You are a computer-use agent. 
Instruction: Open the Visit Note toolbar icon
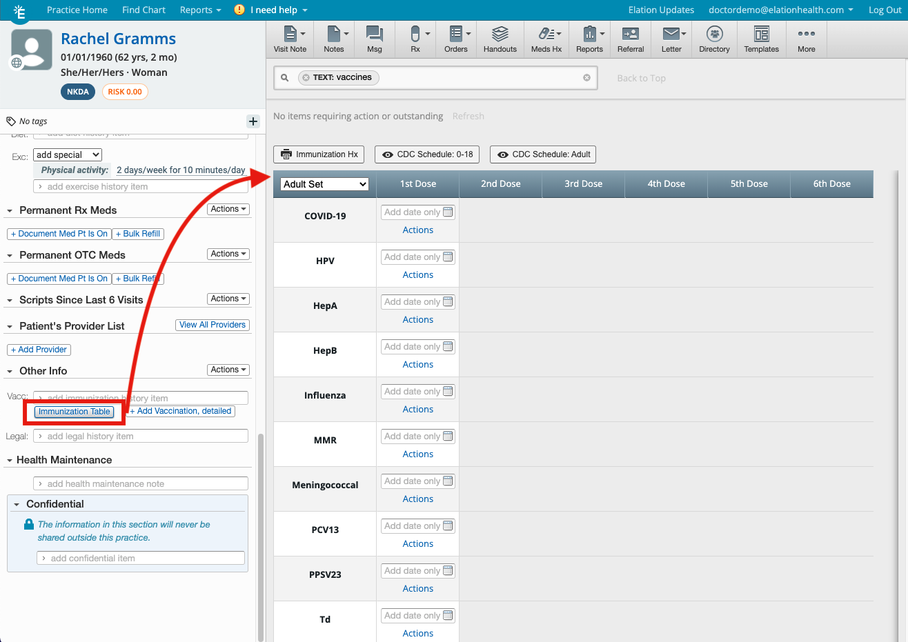point(290,39)
